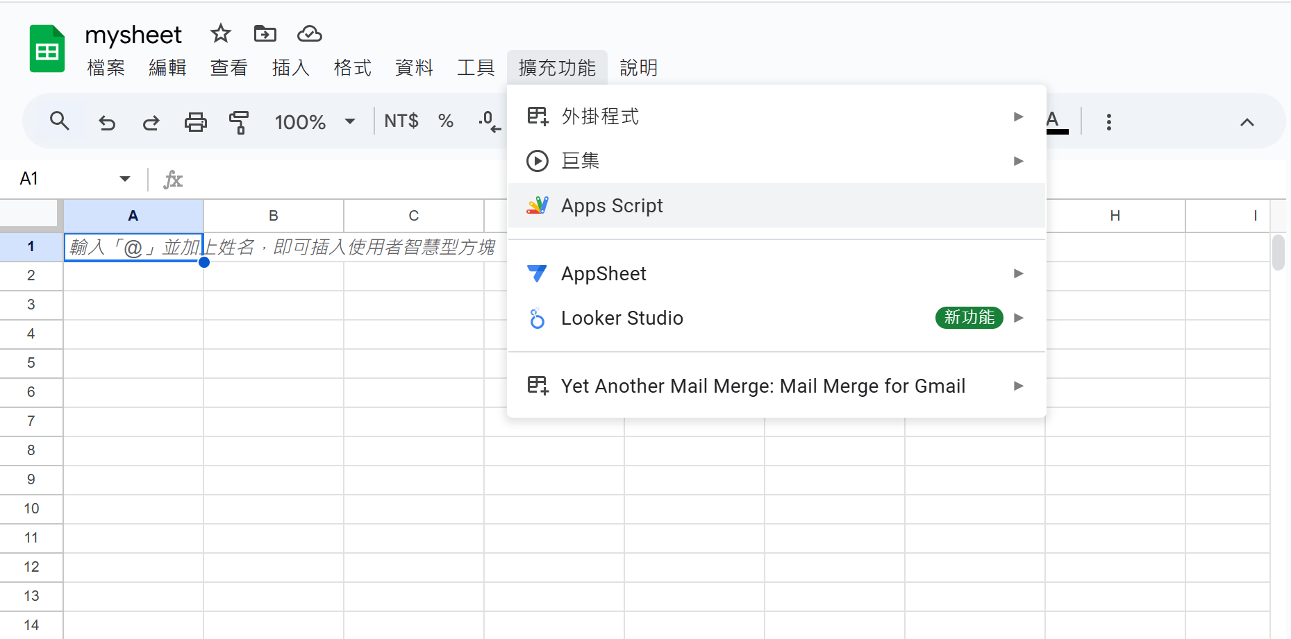Check cloud save status icon
The image size is (1291, 639).
tap(309, 33)
